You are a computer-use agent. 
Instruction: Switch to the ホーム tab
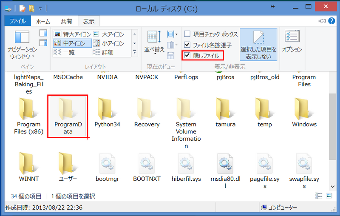(x=43, y=21)
